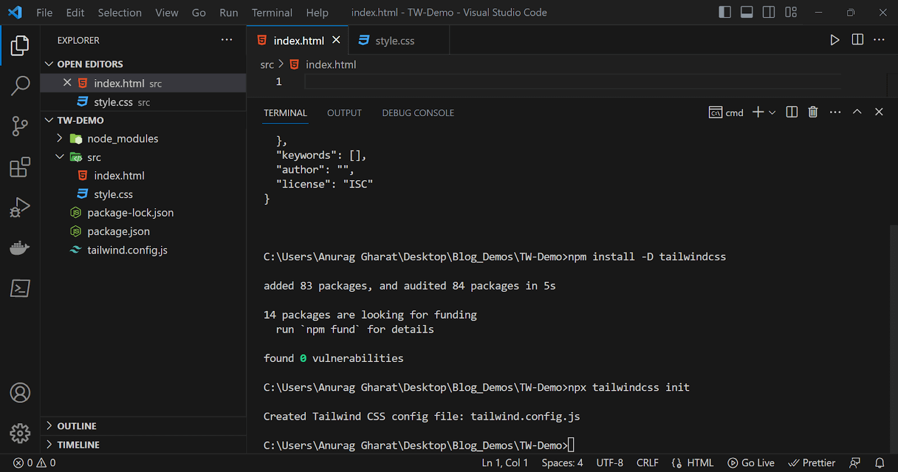Click Ln 1, Col 1 position indicator

coord(505,463)
